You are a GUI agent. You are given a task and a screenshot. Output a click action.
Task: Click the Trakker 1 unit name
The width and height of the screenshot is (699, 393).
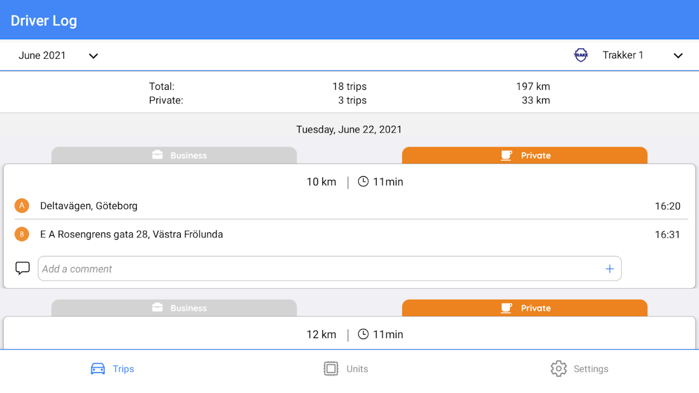623,55
